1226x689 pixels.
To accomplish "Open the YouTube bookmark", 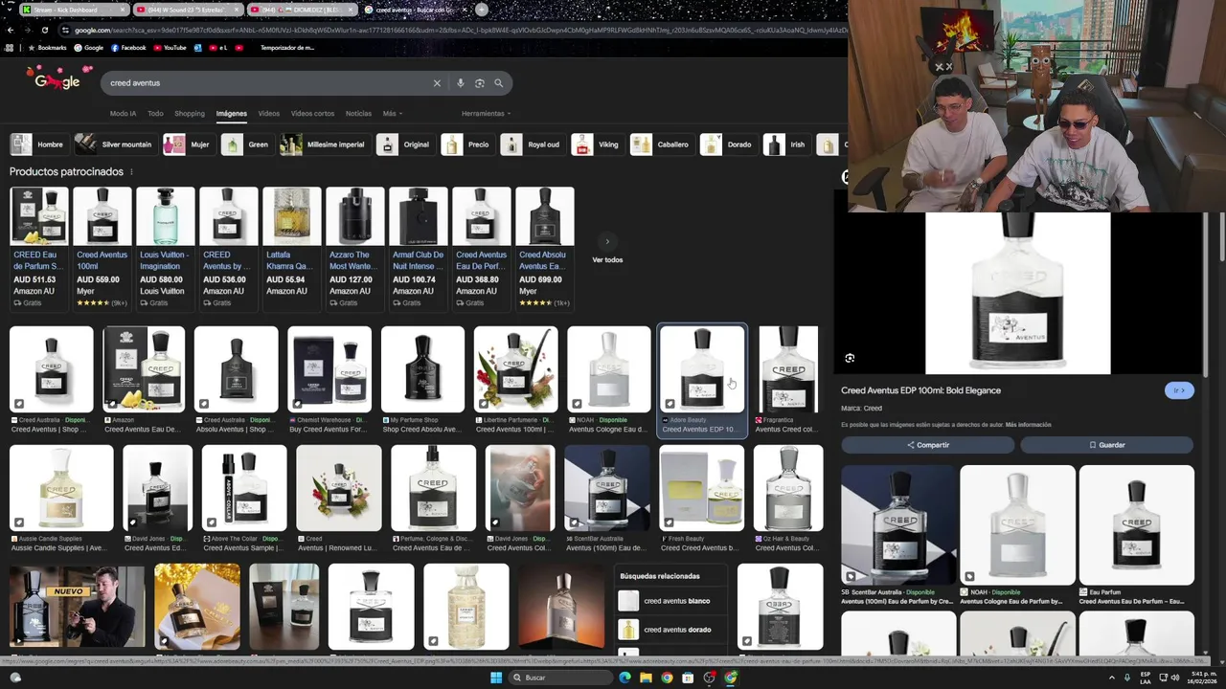I will pos(170,48).
